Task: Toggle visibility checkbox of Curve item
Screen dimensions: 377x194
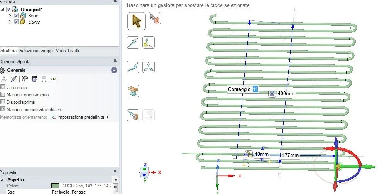Action: 16,22
